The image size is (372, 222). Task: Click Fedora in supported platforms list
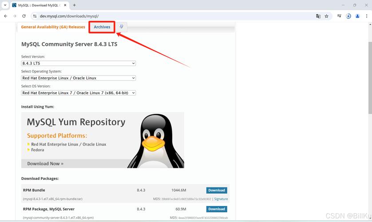pos(37,150)
